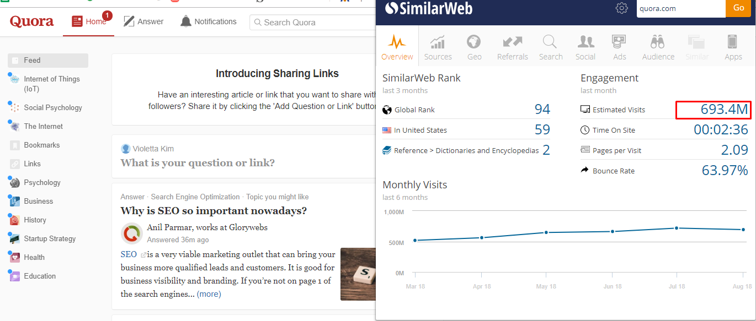
Task: Expand answer with (more) link
Action: pos(209,294)
